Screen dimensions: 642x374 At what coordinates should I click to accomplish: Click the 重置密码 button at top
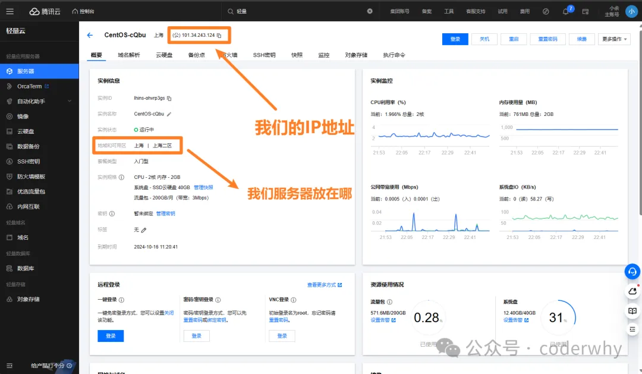click(547, 39)
